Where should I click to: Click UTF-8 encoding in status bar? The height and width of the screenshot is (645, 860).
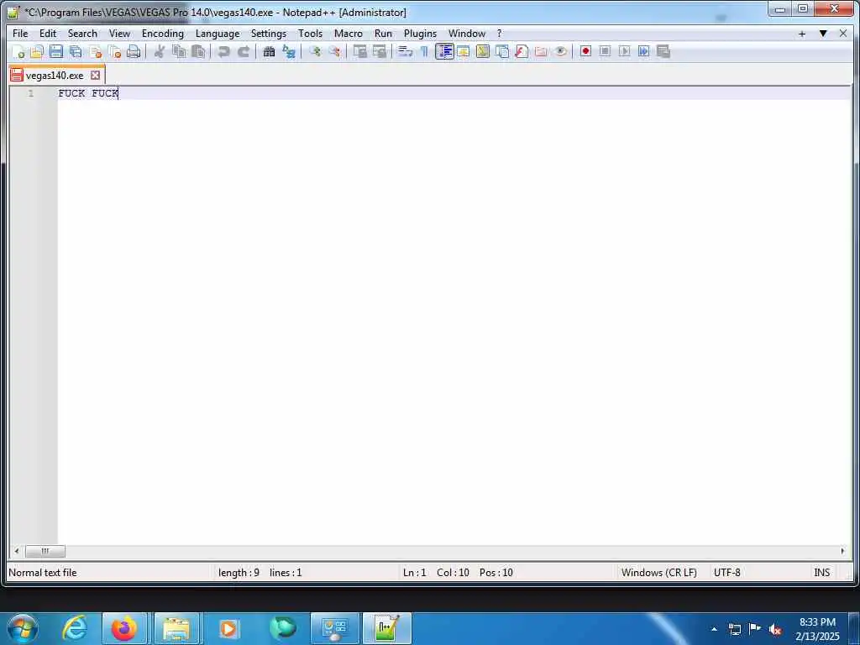pos(727,573)
